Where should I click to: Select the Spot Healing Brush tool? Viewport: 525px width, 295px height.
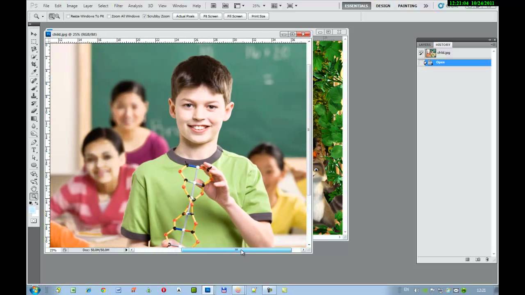[34, 81]
